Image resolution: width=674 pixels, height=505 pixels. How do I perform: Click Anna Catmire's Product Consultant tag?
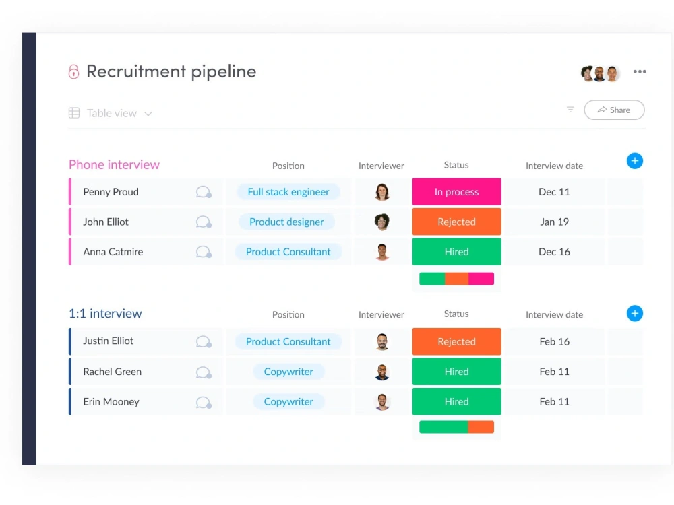click(x=288, y=252)
